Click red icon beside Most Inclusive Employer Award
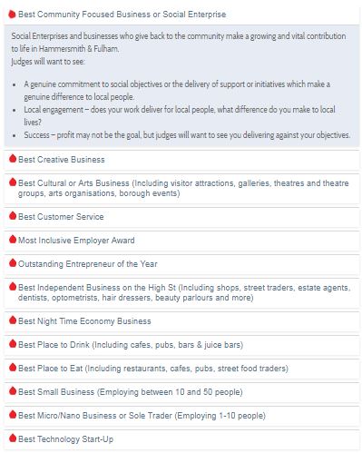Screen dimensions: 362x453 (13, 240)
